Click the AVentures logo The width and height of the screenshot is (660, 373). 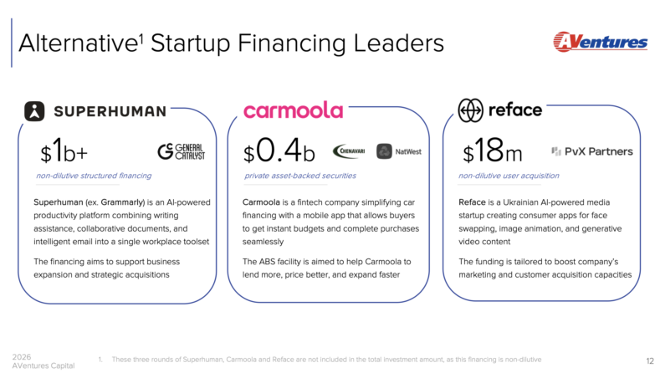600,42
